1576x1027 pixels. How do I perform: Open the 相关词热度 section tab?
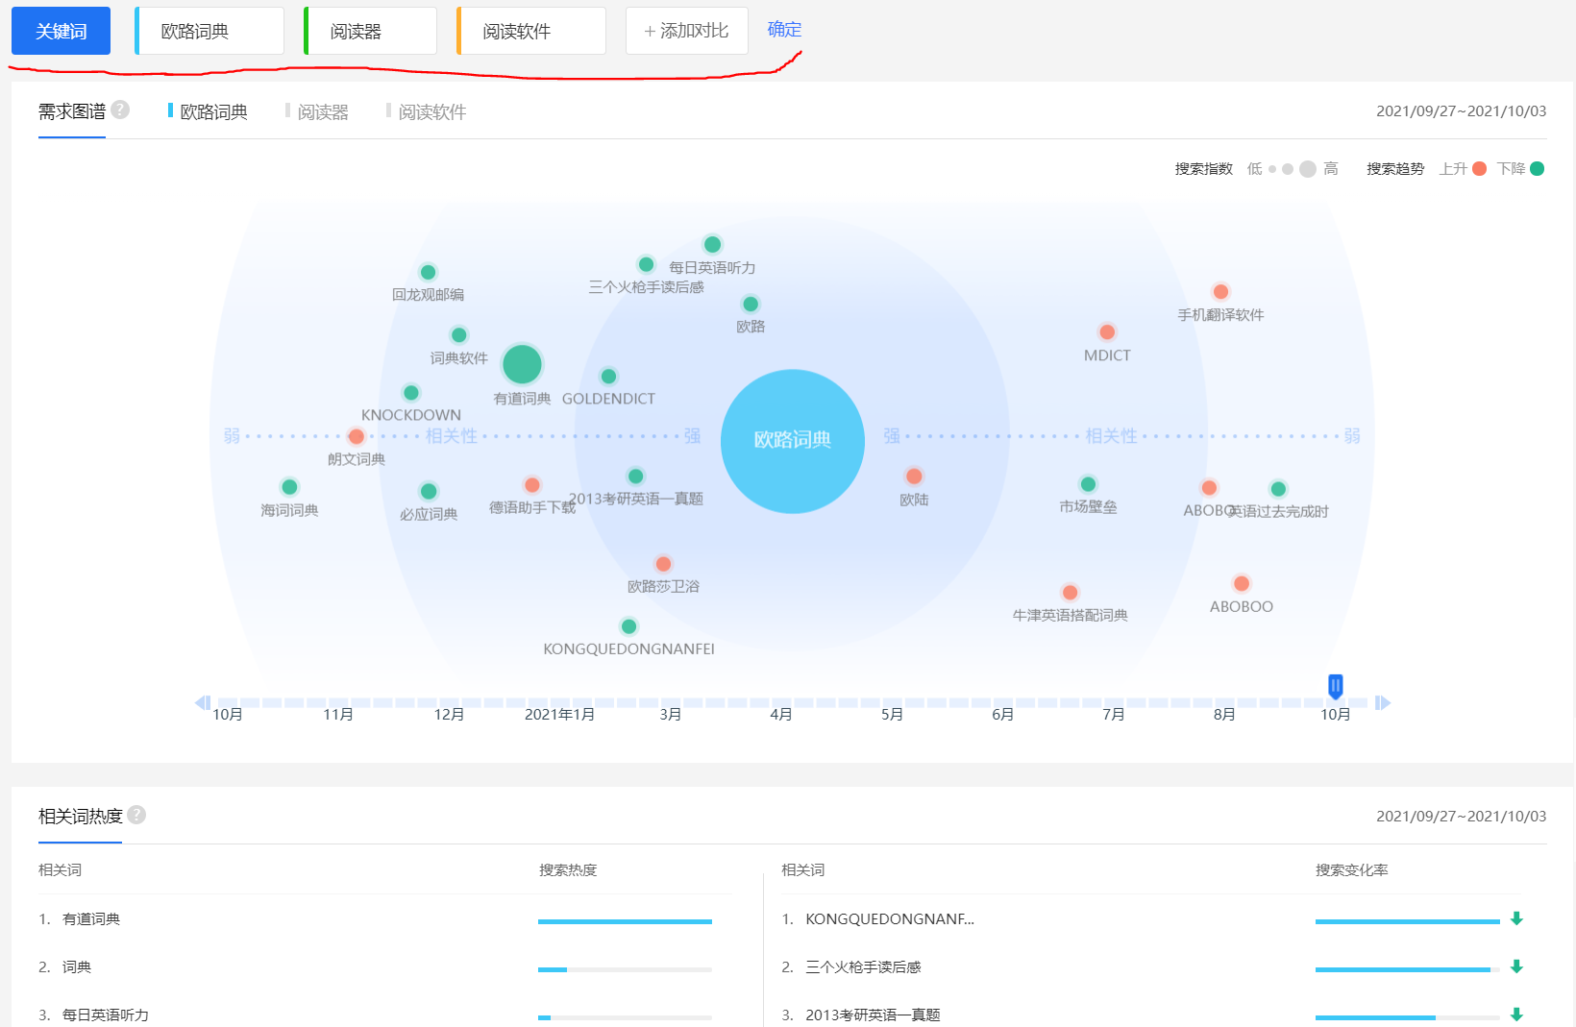coord(81,817)
